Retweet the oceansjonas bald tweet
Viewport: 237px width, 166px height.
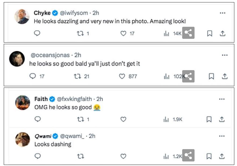77,76
